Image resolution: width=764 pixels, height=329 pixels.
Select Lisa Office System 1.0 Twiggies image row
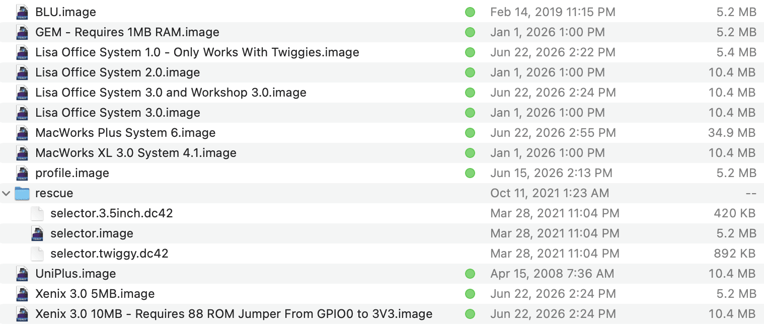click(x=382, y=52)
